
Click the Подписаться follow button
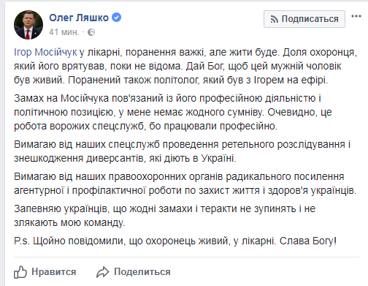(304, 19)
